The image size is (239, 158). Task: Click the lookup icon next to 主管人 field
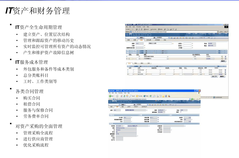(x=193, y=44)
